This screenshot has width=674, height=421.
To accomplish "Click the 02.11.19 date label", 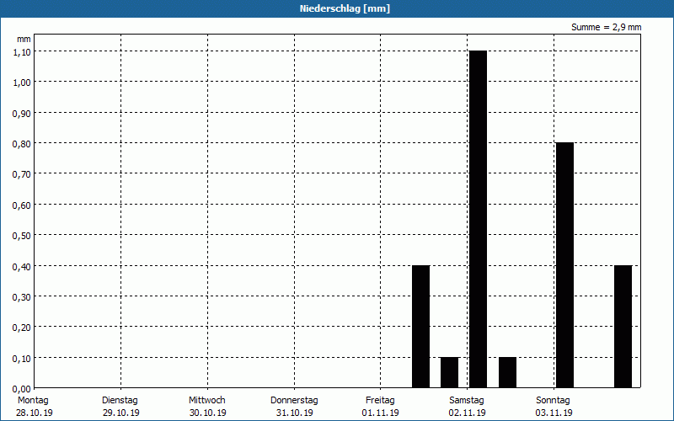I will pyautogui.click(x=468, y=413).
